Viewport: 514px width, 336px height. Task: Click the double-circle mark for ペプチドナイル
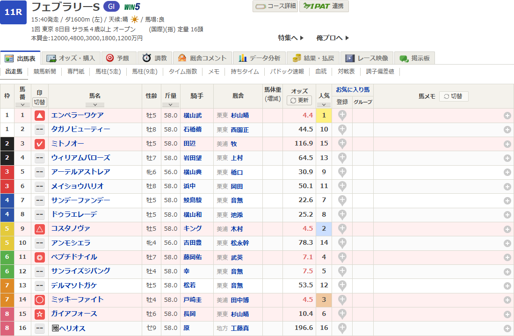coord(40,257)
